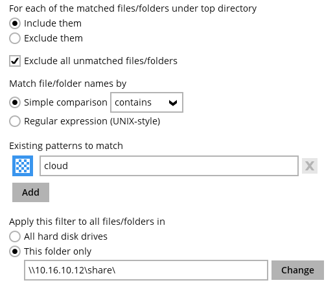Select the Include them option
The height and width of the screenshot is (287, 335).
pyautogui.click(x=15, y=23)
